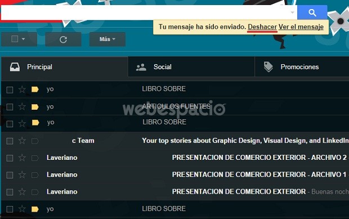The width and height of the screenshot is (349, 219).
Task: Toggle importance marker on ARTICULOS FUENTES email
Action: tap(35, 107)
